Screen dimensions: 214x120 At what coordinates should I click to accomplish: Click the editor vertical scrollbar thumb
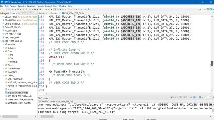(x=212, y=64)
